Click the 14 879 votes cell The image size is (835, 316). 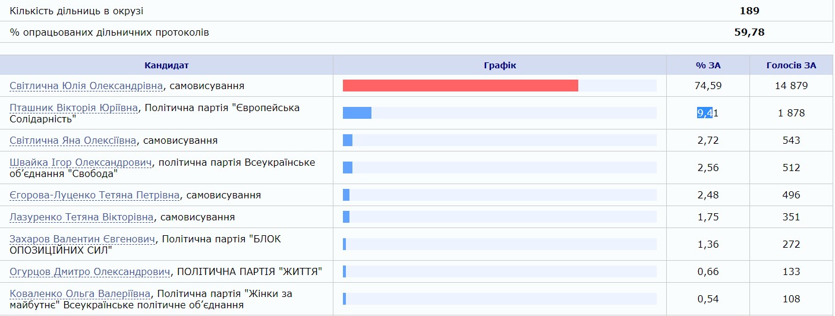[791, 86]
